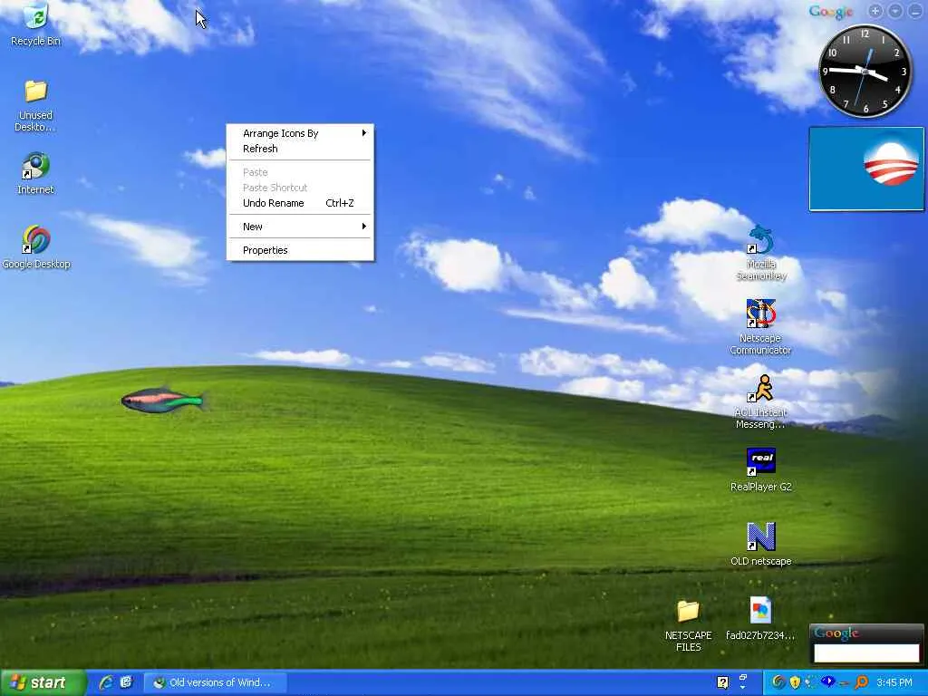This screenshot has width=928, height=696.
Task: Click the Google logo atop the sidebar
Action: click(830, 11)
